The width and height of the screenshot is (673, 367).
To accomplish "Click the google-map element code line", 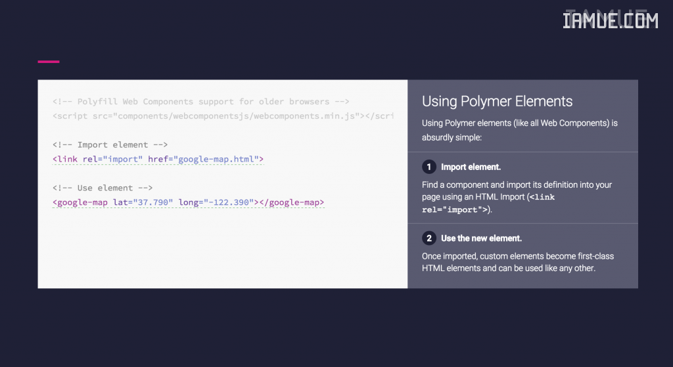I will pos(188,202).
